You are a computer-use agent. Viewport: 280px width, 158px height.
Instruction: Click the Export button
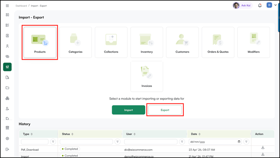[165, 110]
